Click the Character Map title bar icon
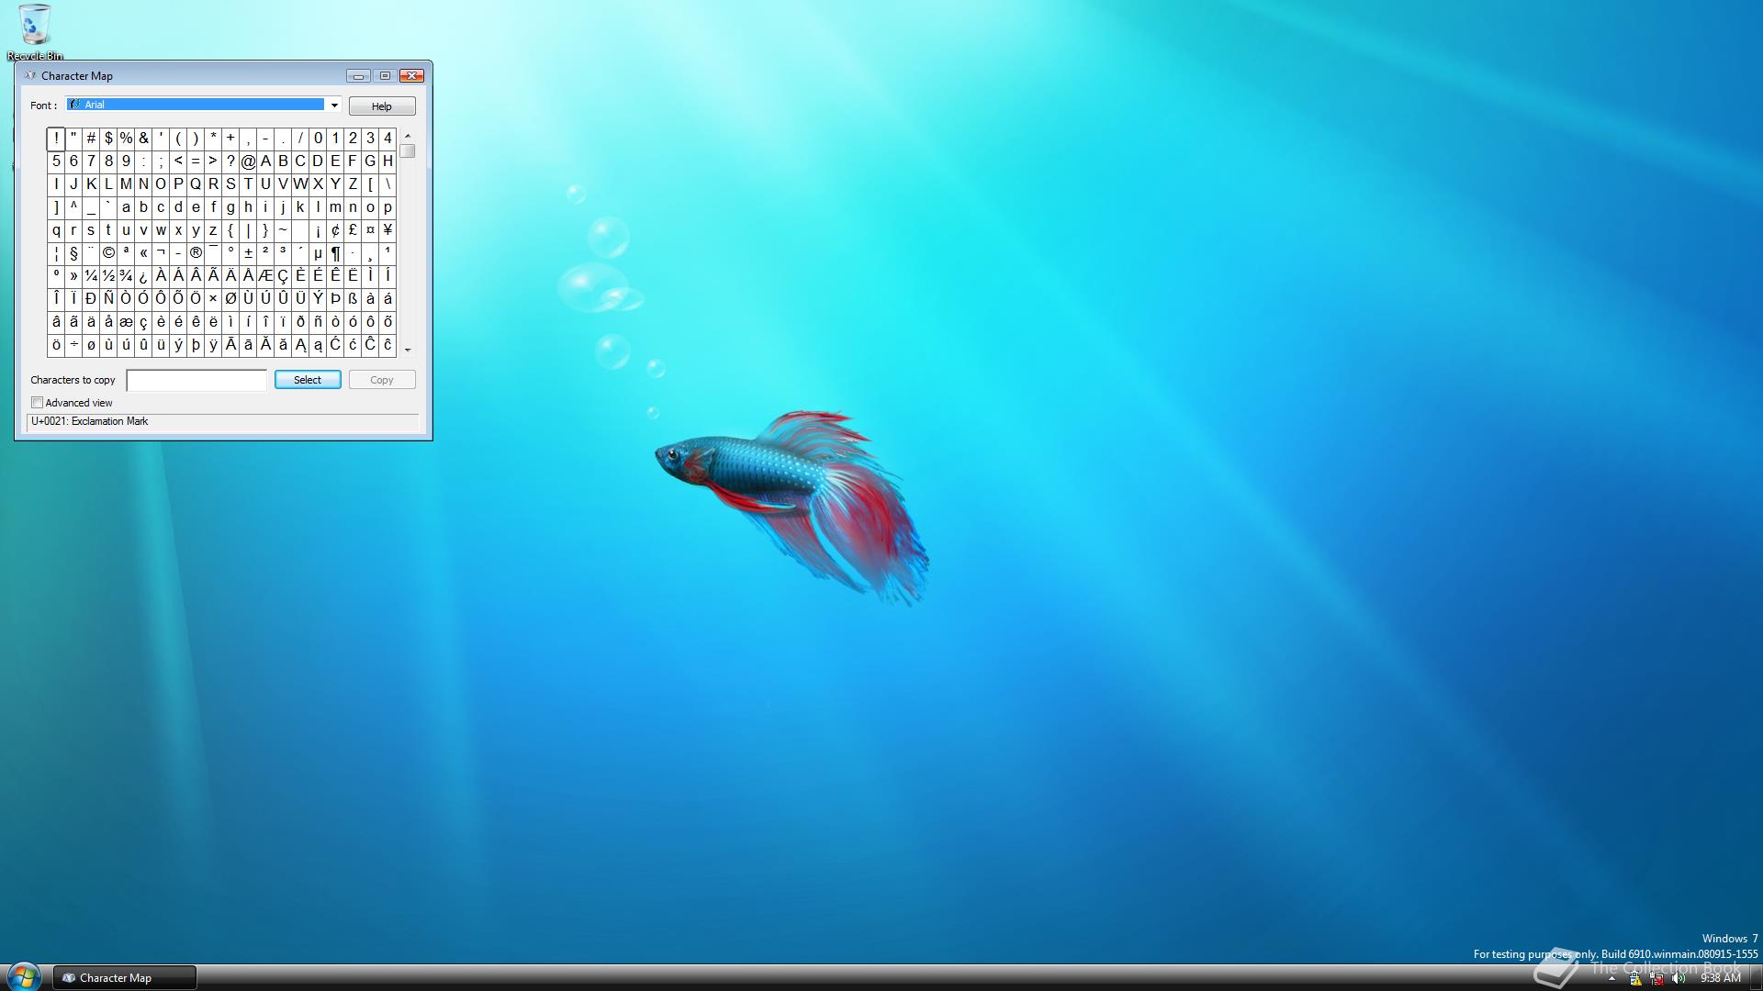This screenshot has height=991, width=1763. point(30,75)
